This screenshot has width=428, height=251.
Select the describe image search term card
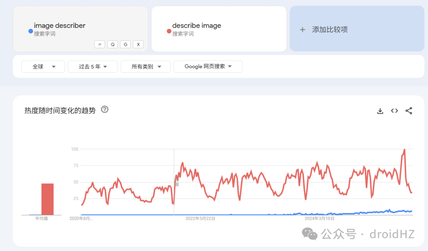tap(219, 29)
